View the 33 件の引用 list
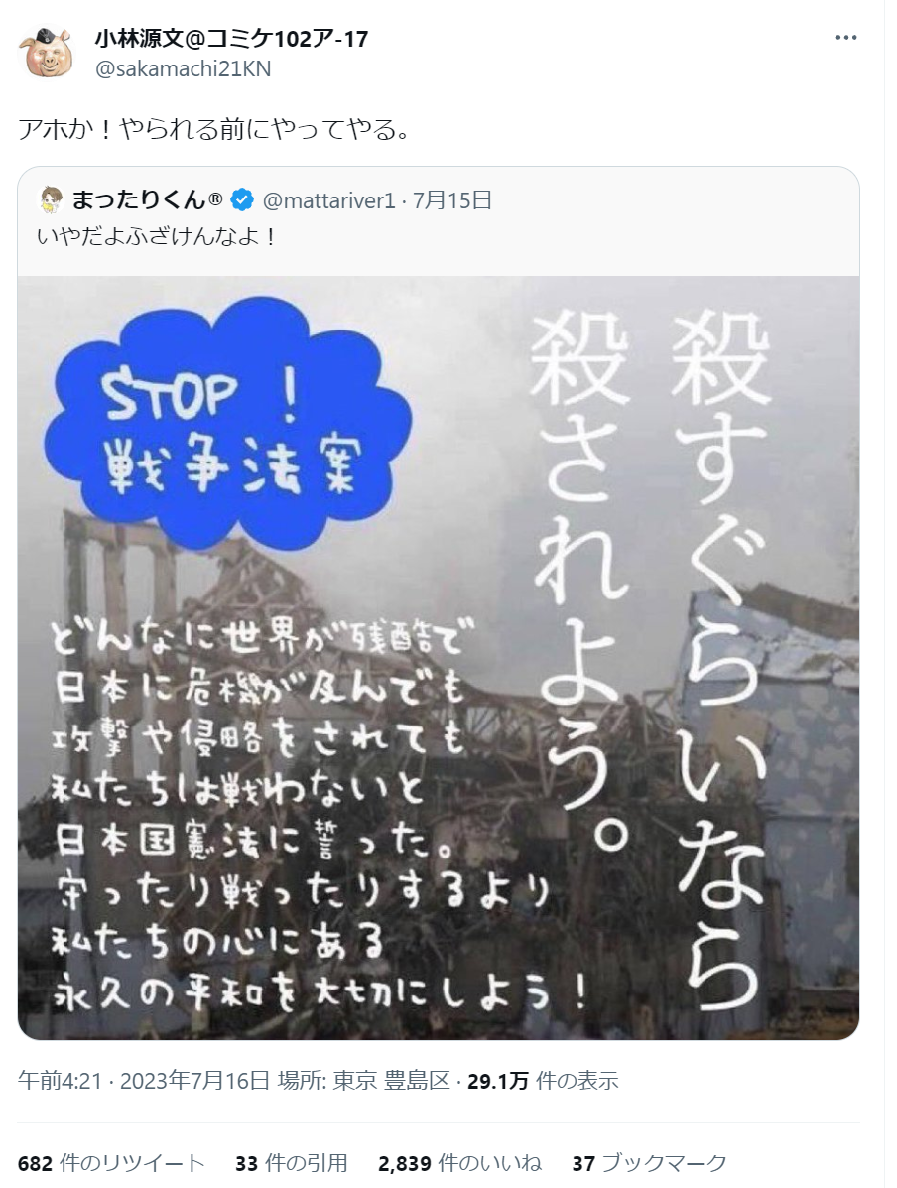Screen dimensions: 897x1188 pyautogui.click(x=292, y=1163)
